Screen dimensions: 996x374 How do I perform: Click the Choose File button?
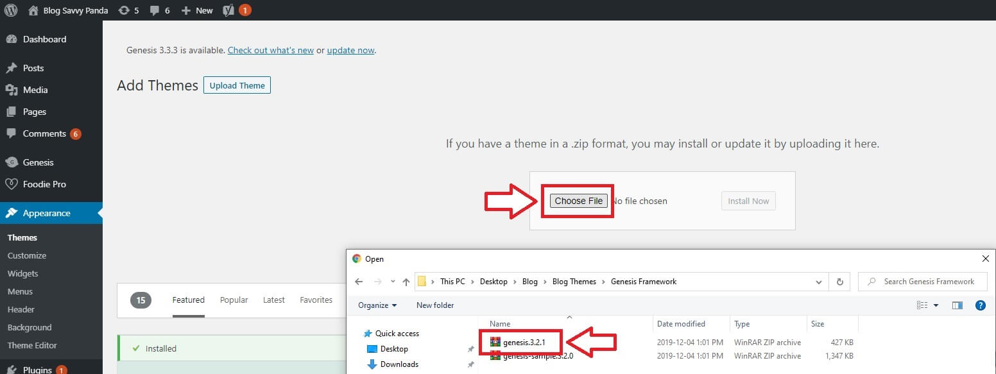point(578,201)
